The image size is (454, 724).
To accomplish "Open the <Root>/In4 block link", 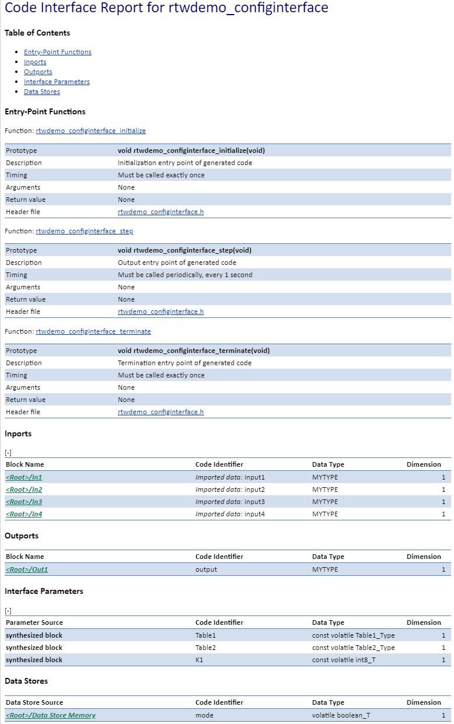I will (x=24, y=514).
